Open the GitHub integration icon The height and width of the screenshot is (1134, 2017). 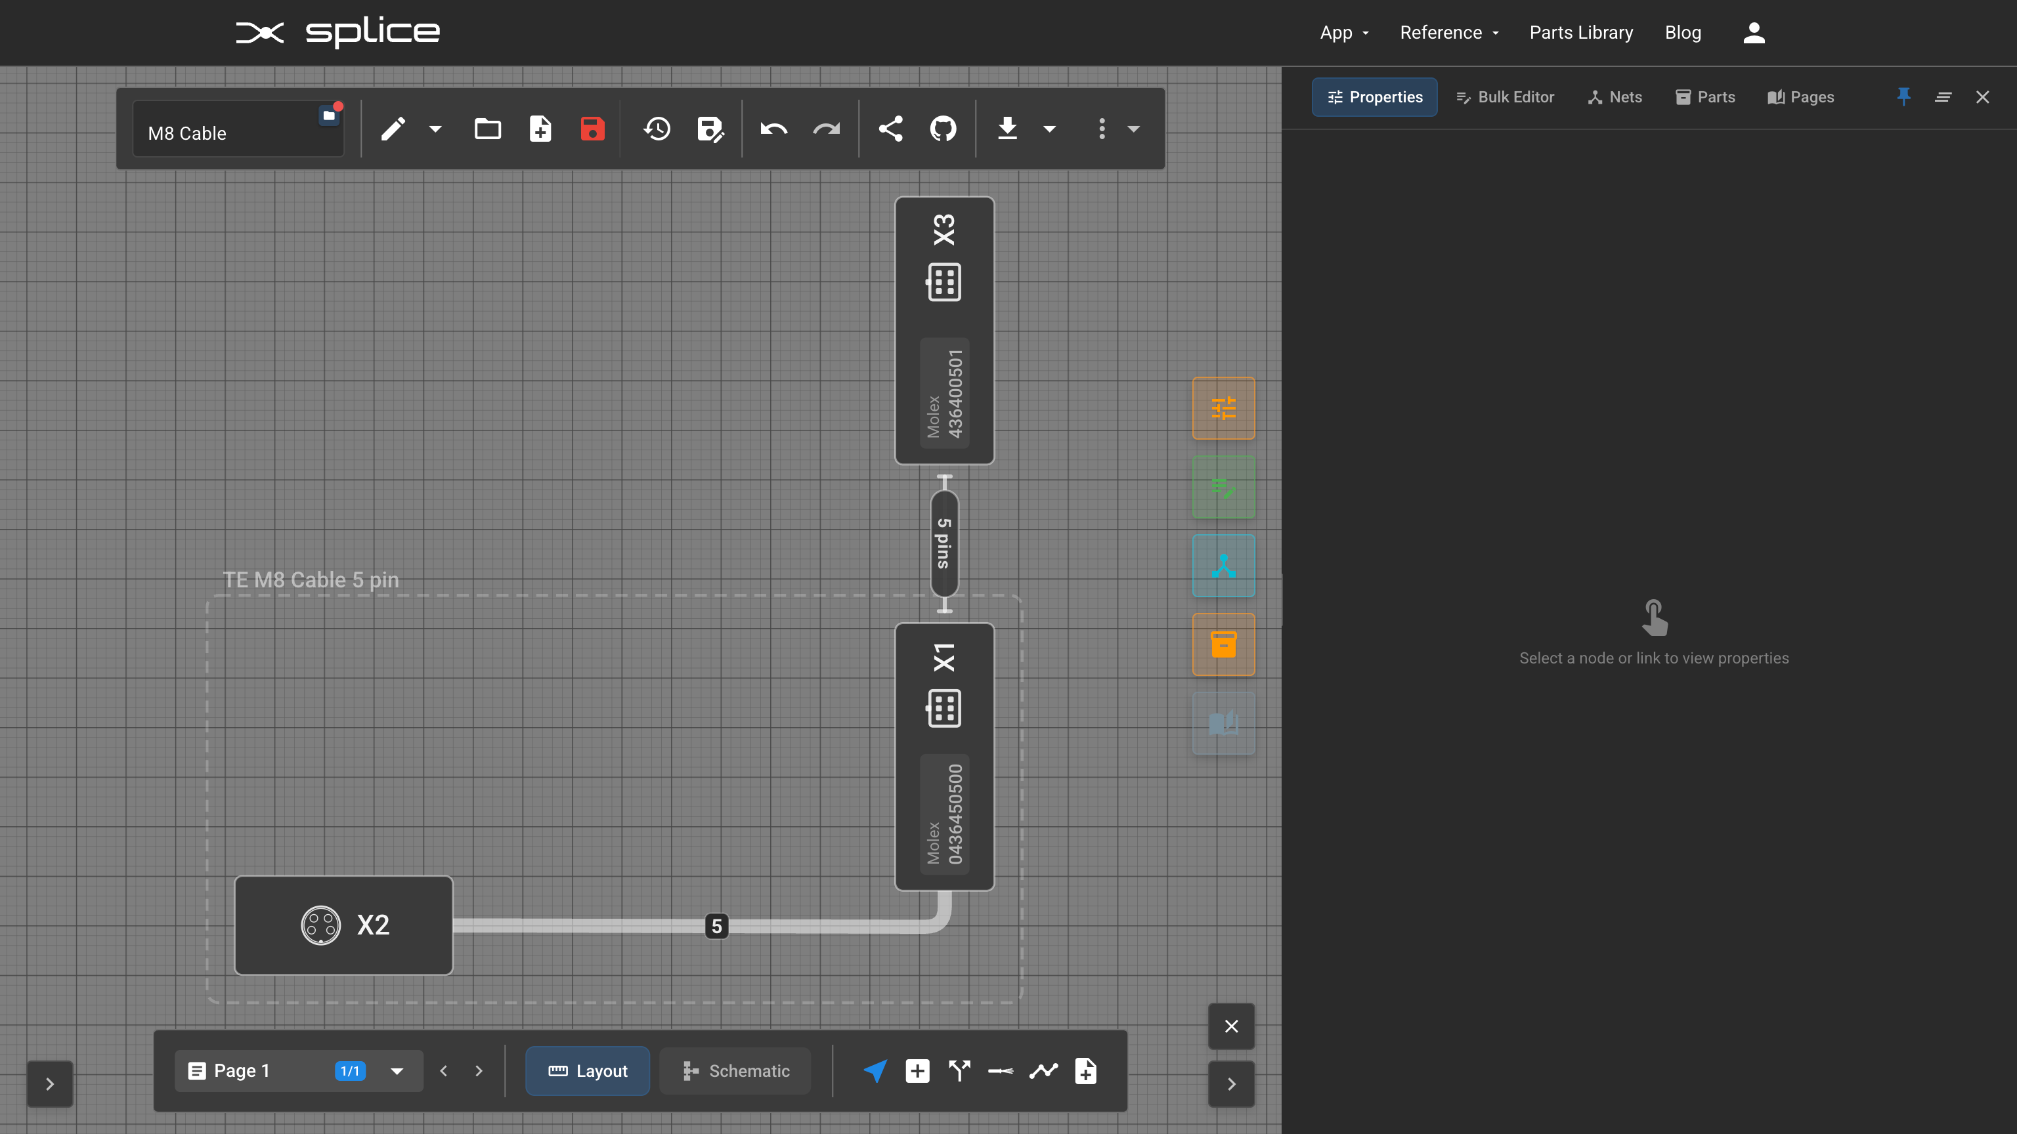[x=943, y=129]
